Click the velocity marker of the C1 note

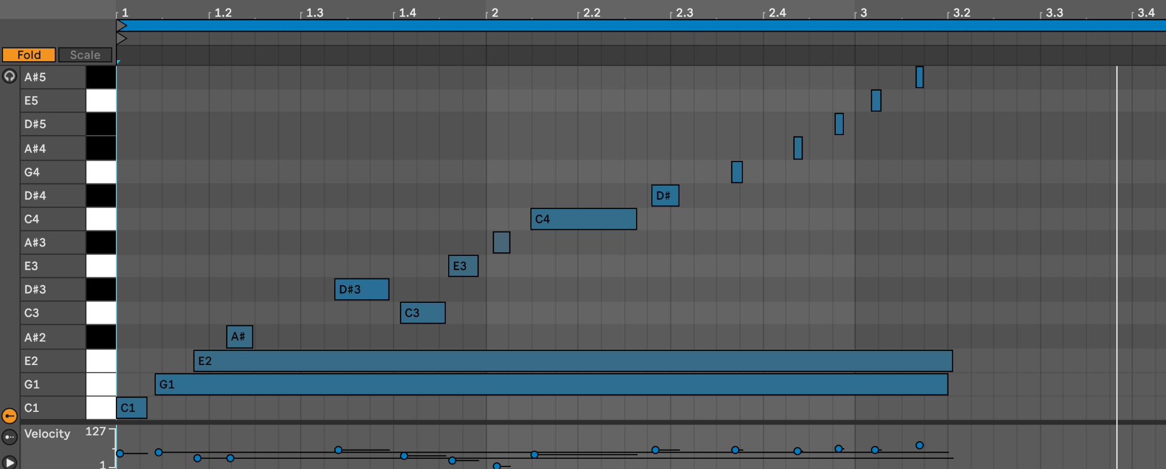tap(120, 453)
